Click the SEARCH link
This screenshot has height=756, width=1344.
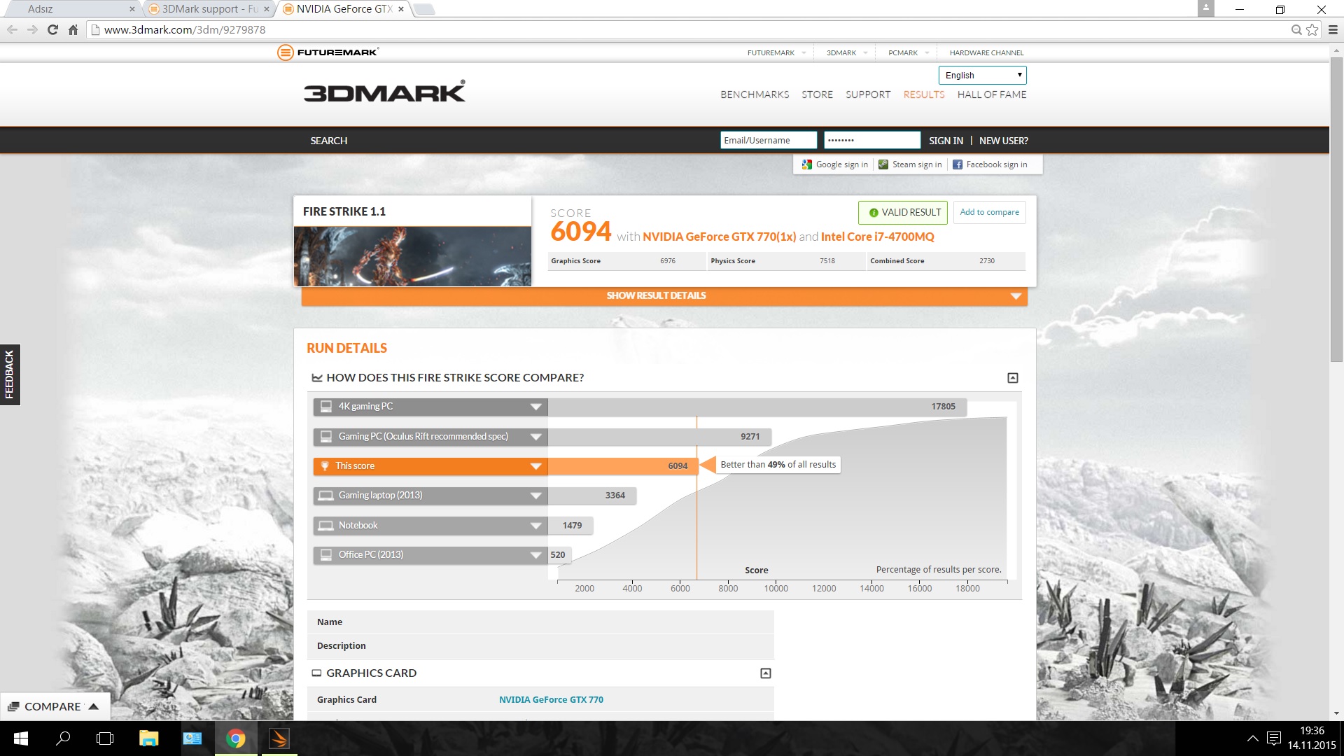(328, 141)
